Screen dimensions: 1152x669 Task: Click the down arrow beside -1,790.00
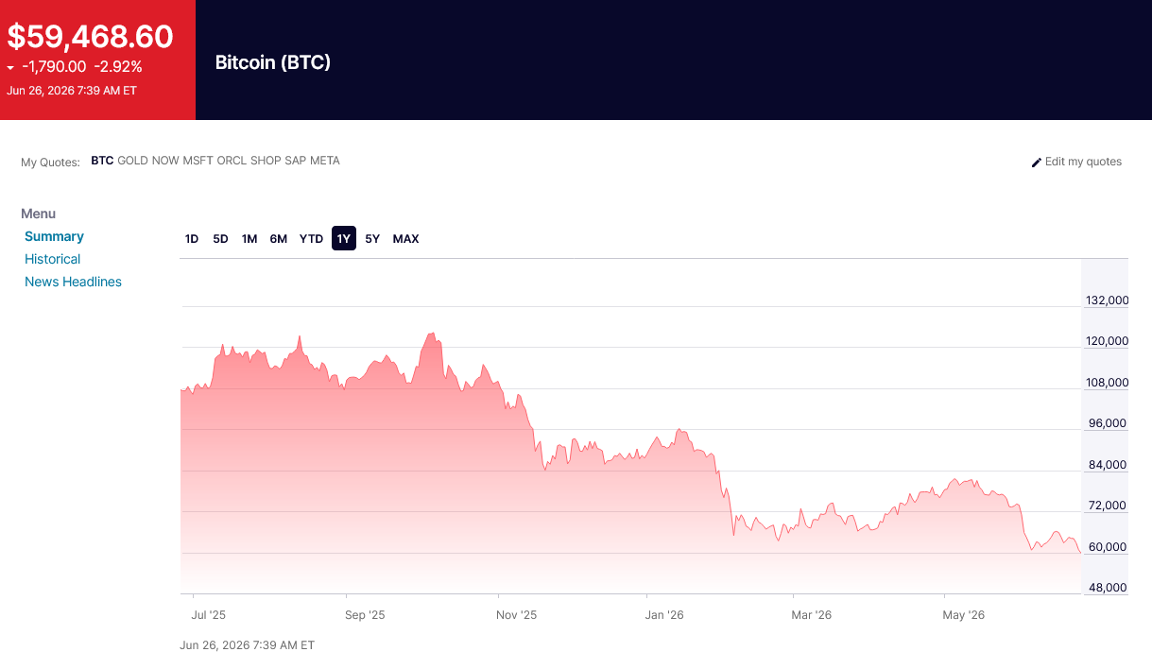(x=10, y=68)
